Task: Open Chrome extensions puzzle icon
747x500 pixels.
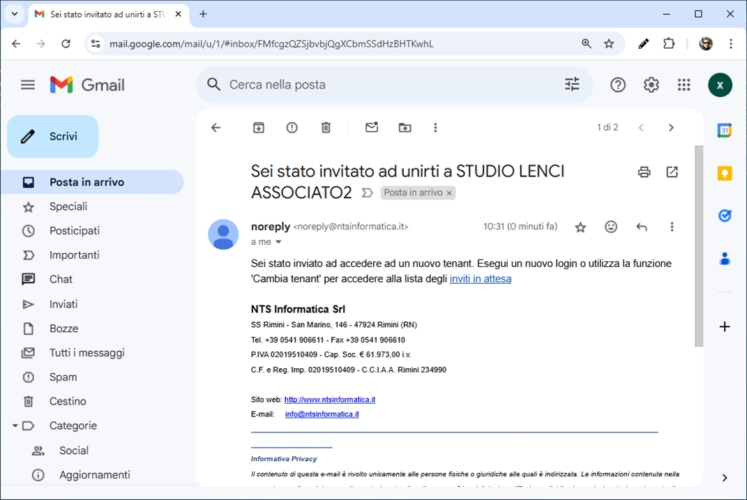Action: [x=668, y=44]
